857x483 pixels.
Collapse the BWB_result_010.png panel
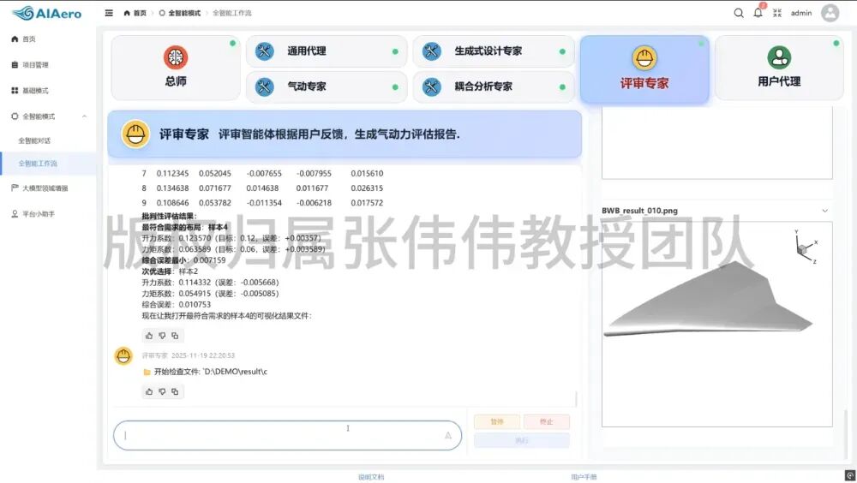point(824,211)
